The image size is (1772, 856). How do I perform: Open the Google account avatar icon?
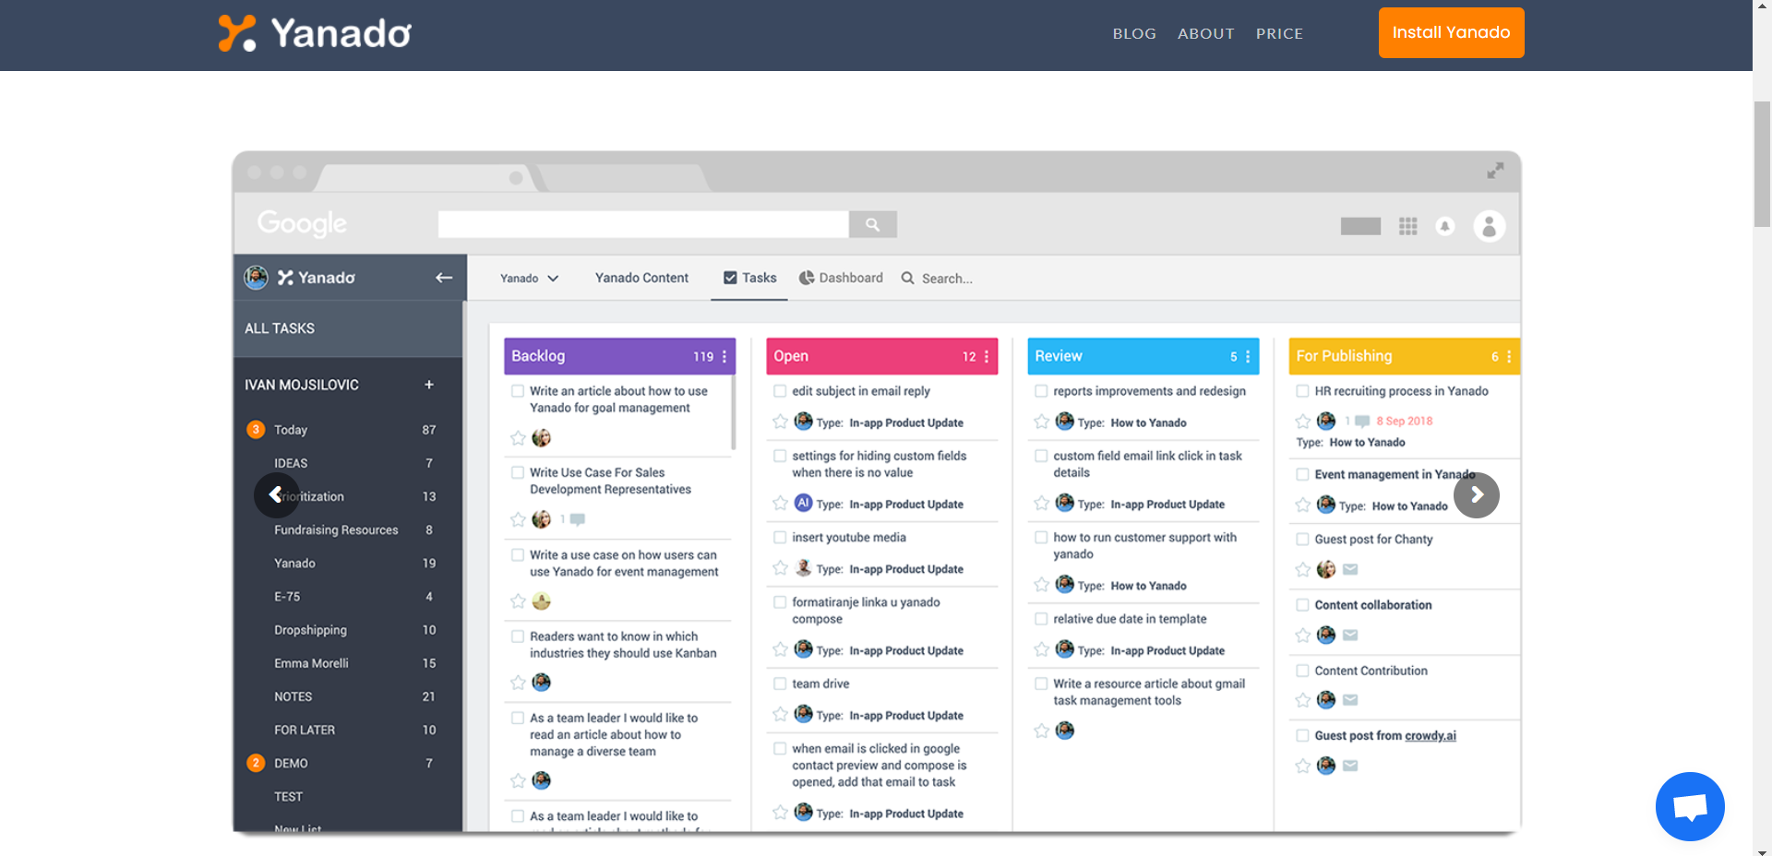[x=1489, y=226]
